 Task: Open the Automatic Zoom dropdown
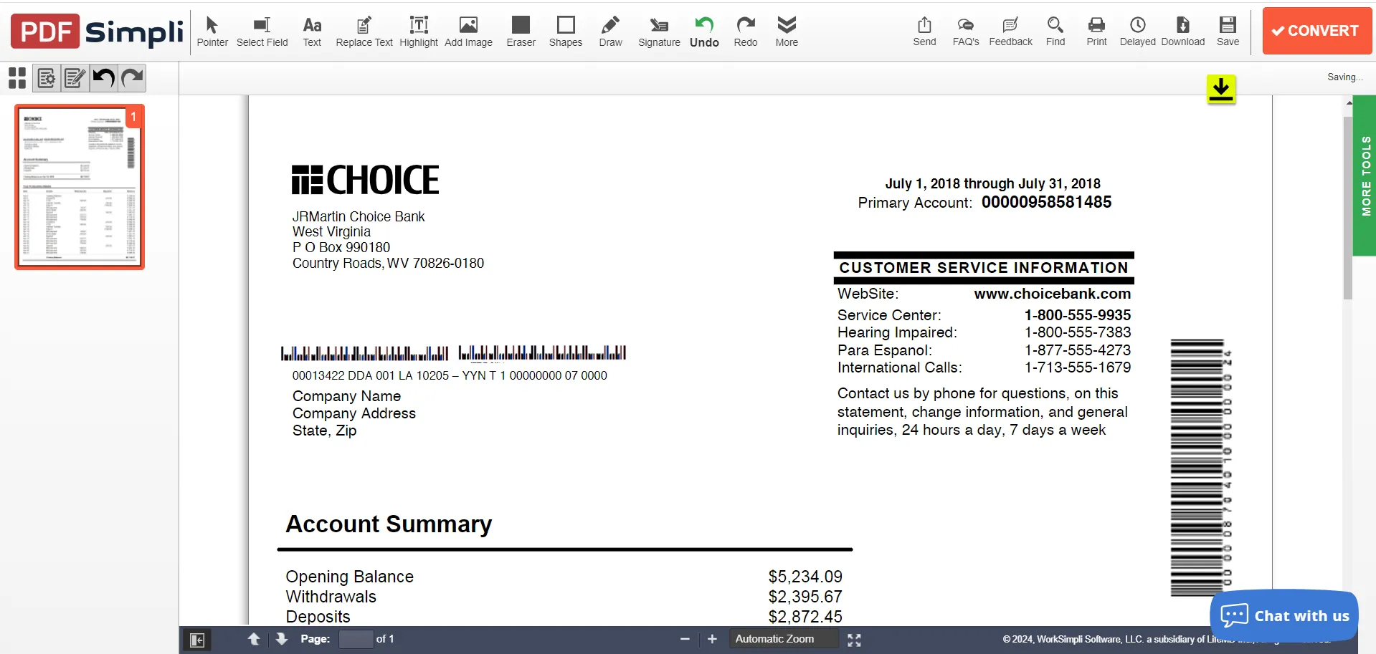pyautogui.click(x=783, y=639)
